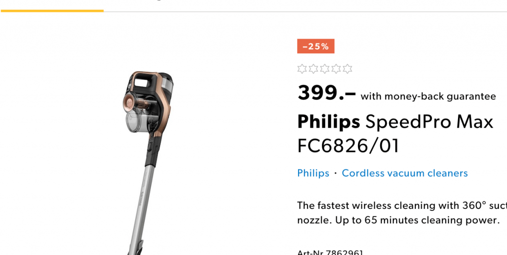Viewport: 507px width, 255px height.
Task: Go to Cordless vacuum cleaners category
Action: [x=405, y=173]
